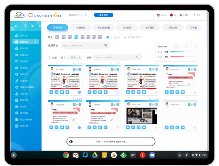Switch to the mobile phone view icon in sidebar header
219x166 pixels.
point(25,26)
